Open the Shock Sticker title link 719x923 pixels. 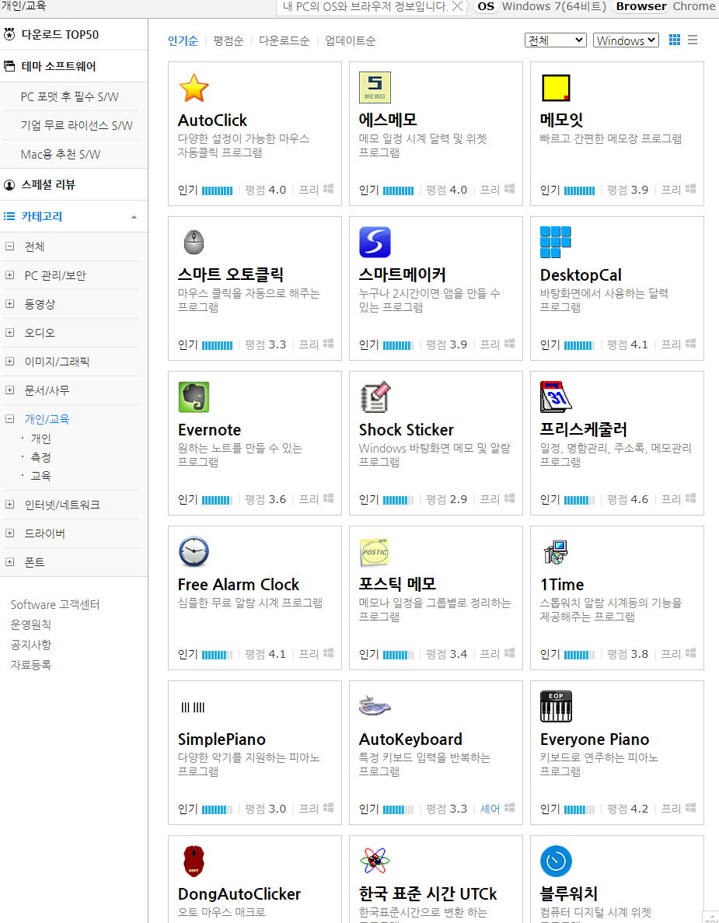[406, 430]
